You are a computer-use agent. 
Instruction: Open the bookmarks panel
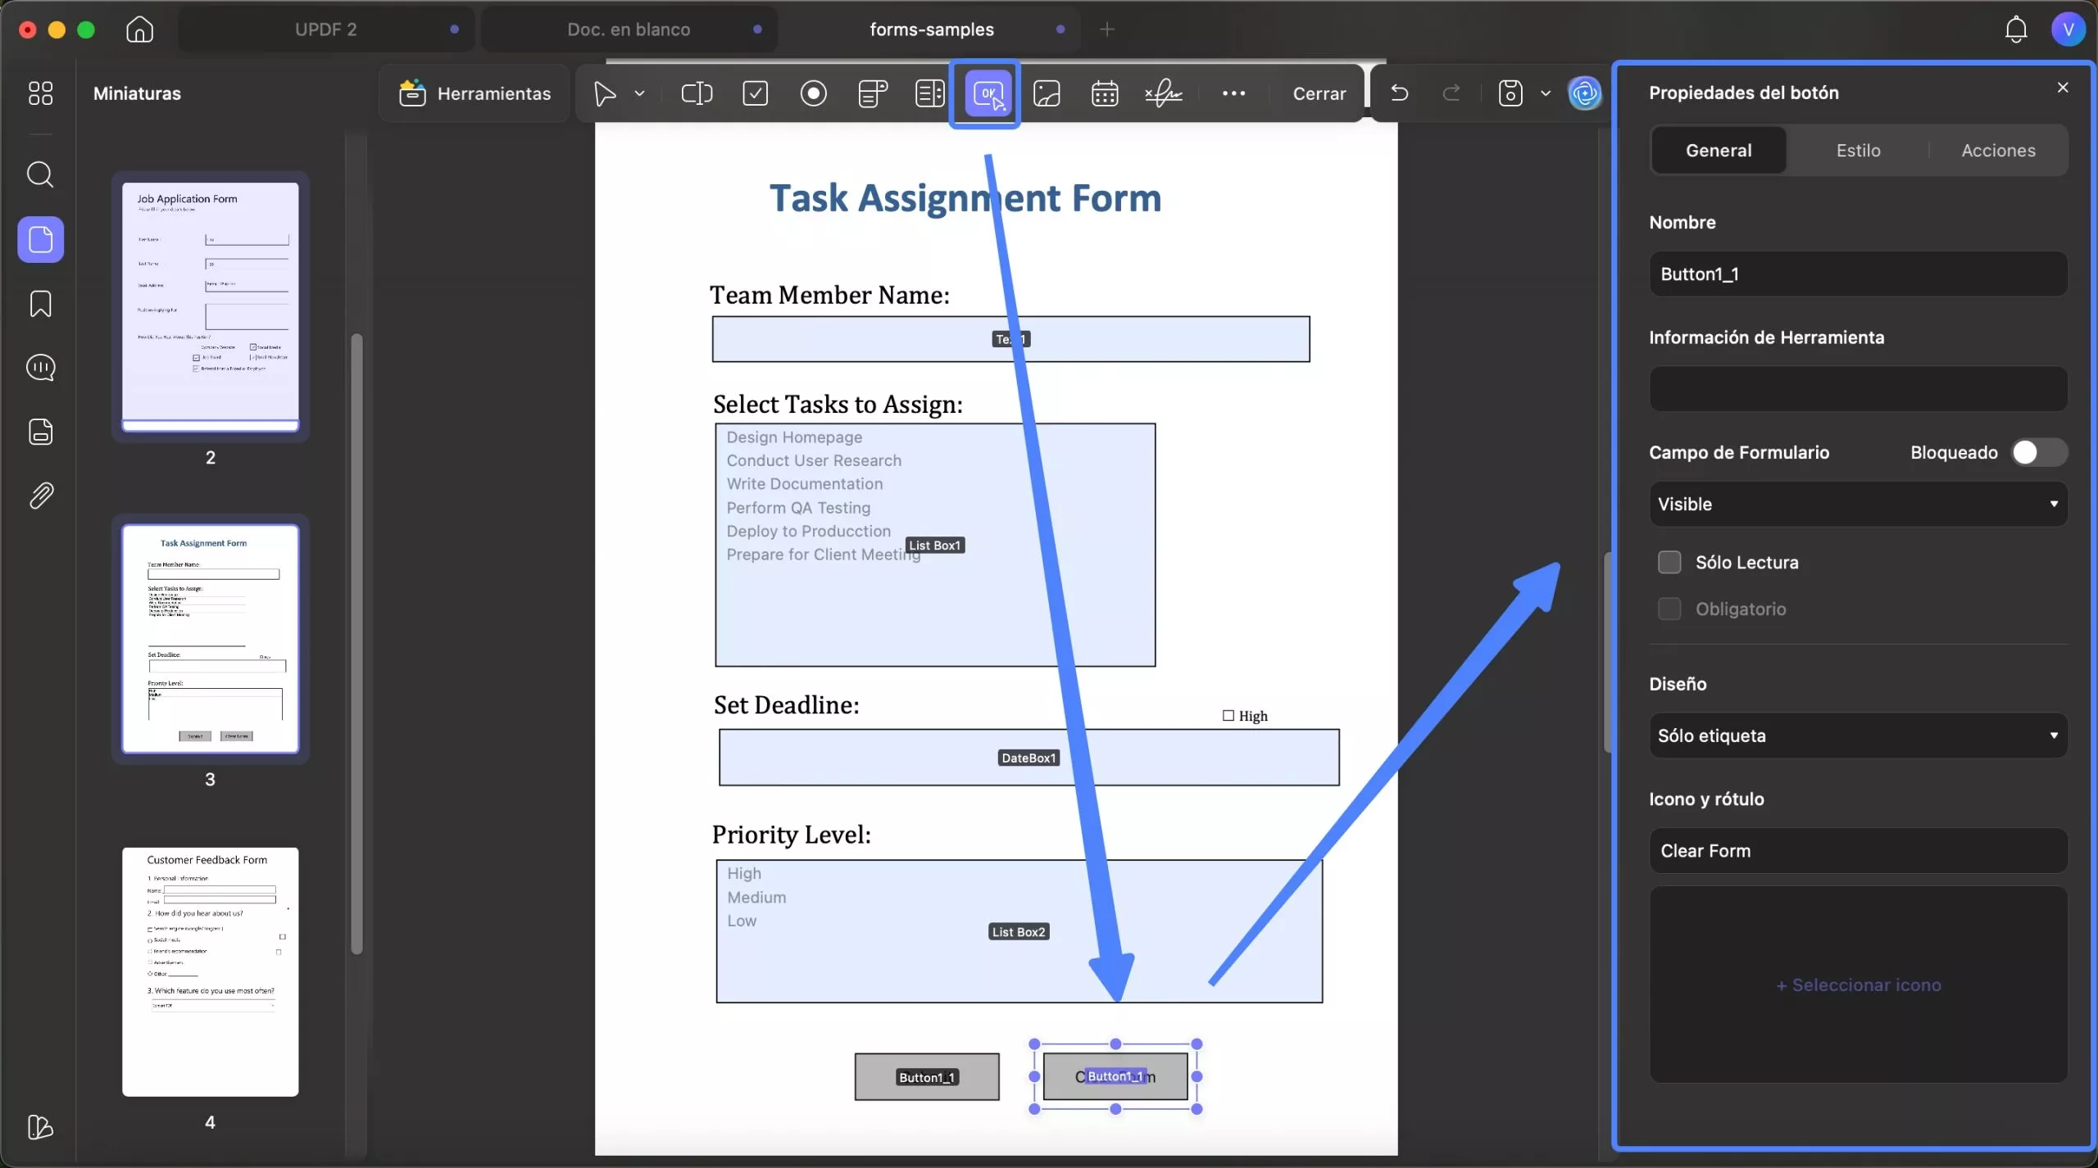(x=40, y=304)
